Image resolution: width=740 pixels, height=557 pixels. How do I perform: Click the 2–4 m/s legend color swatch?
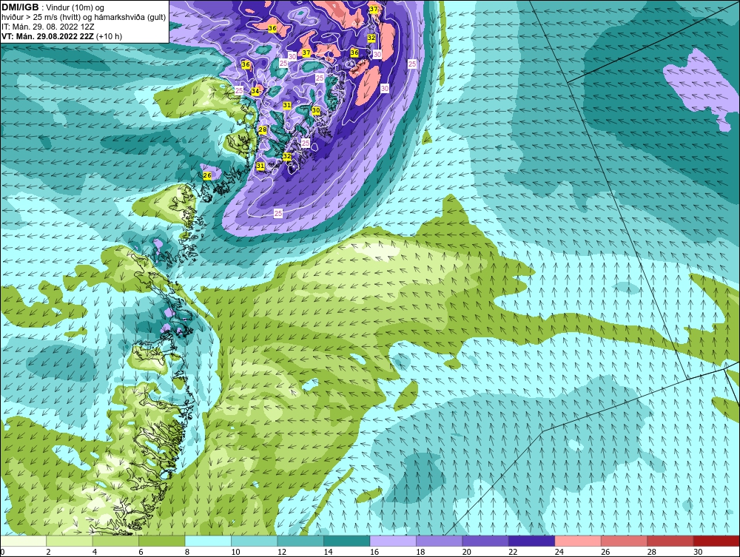tap(70, 541)
